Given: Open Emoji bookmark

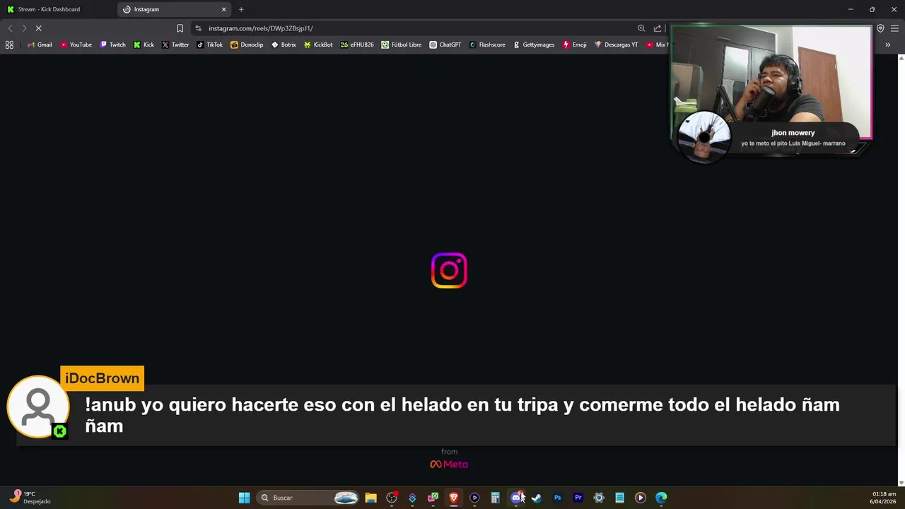Looking at the screenshot, I should click(x=575, y=45).
